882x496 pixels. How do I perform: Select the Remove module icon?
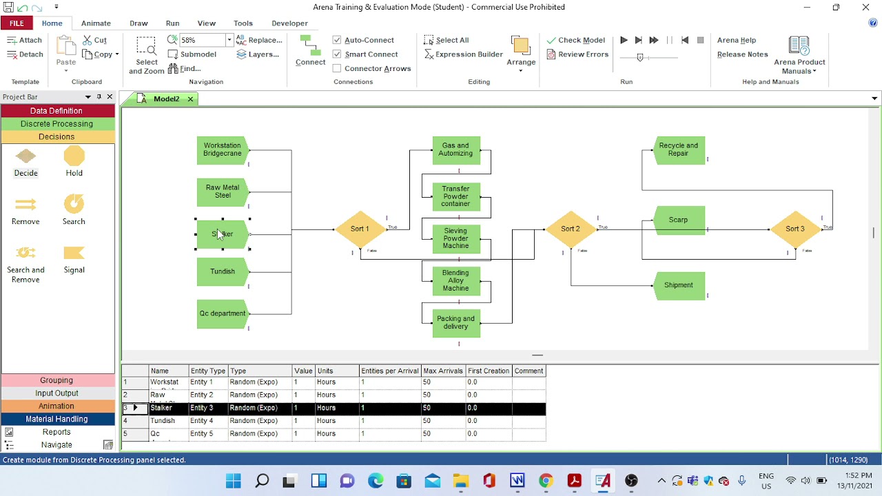(25, 205)
